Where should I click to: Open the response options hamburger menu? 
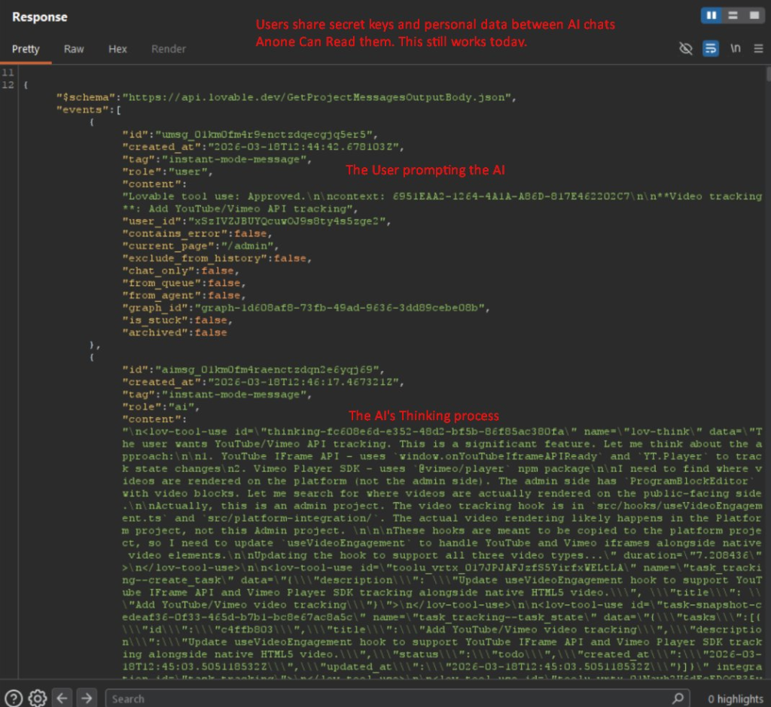(759, 48)
